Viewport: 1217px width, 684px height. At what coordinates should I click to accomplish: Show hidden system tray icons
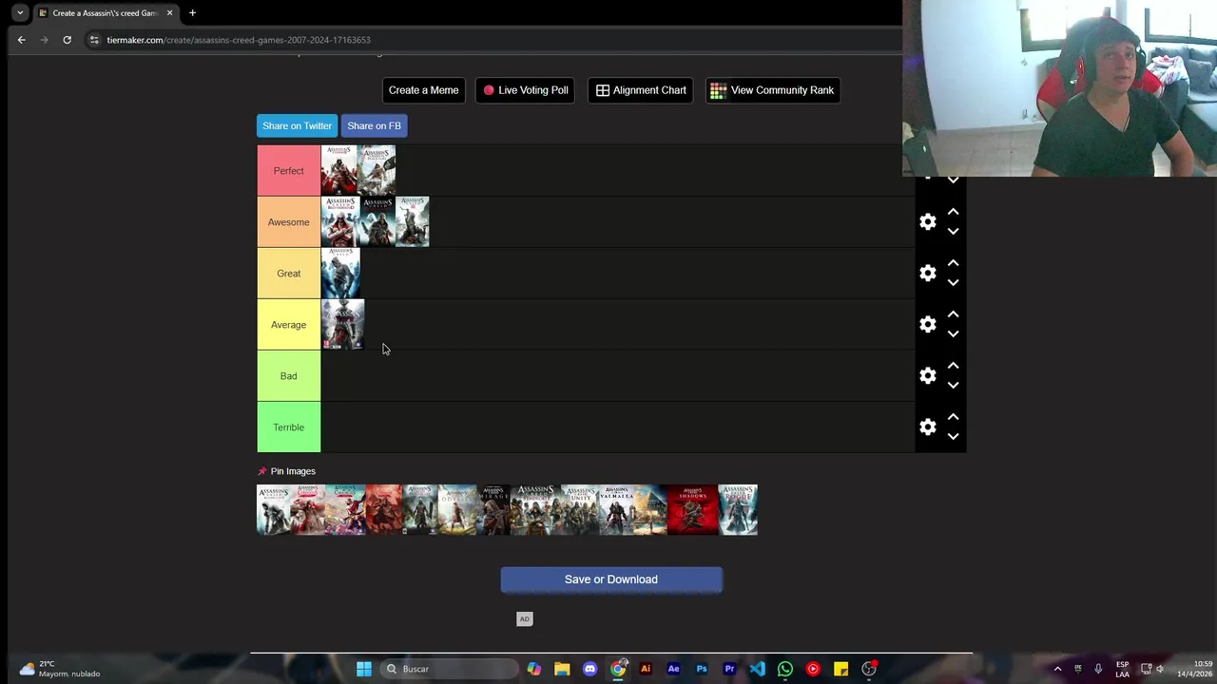click(1057, 669)
